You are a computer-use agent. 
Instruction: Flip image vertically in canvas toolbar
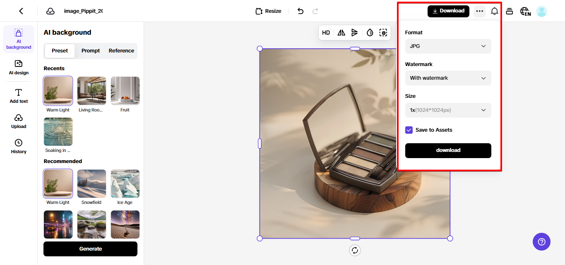(354, 33)
